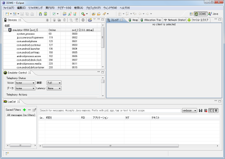
Task: Toggle display of saved filters view button
Action: point(211,111)
